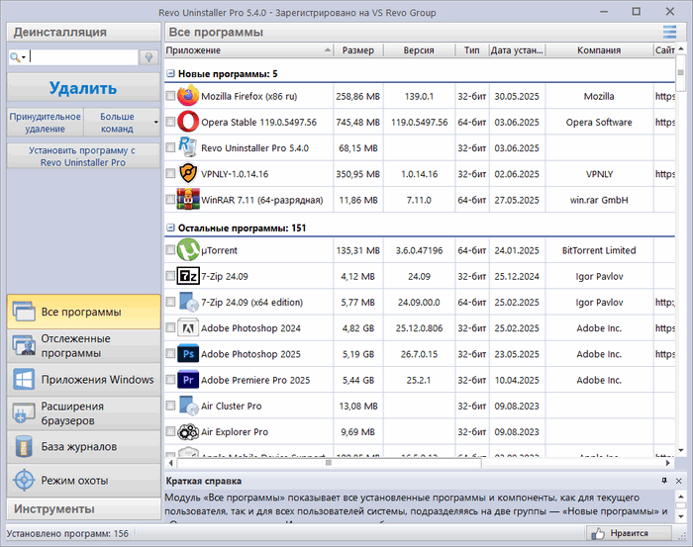
Task: Tick the Revo Uninstaller Pro 5.4.0 checkbox
Action: coord(170,147)
